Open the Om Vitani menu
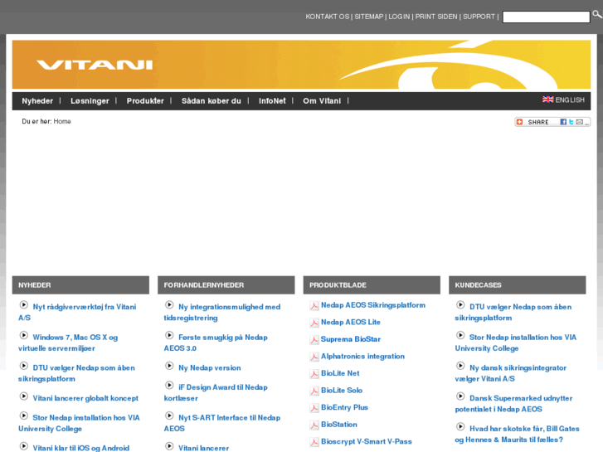The image size is (603, 452). pos(322,101)
